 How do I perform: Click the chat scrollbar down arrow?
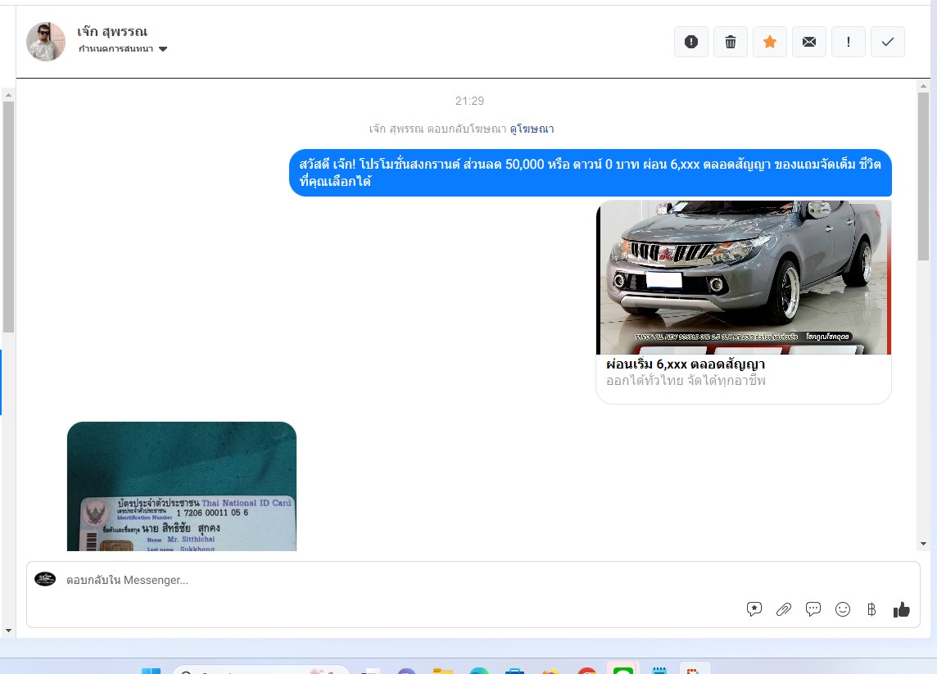click(923, 544)
